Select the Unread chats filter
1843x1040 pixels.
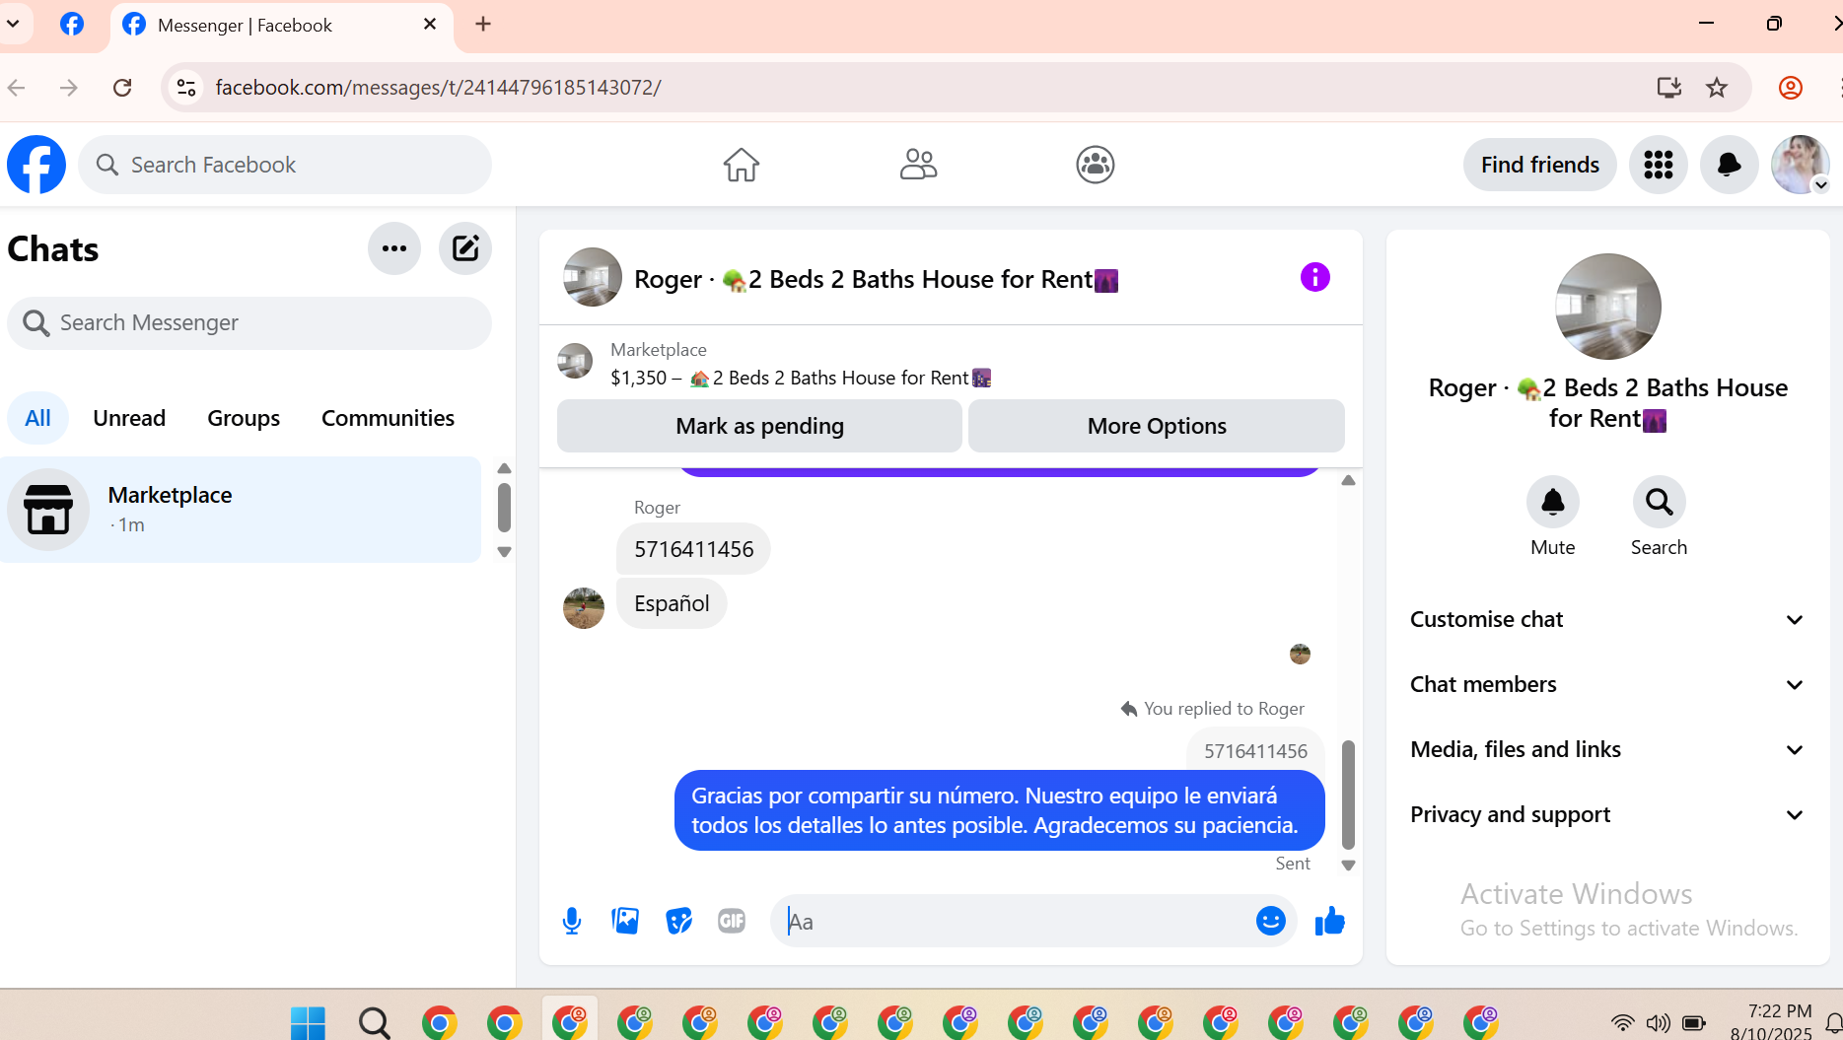129,418
